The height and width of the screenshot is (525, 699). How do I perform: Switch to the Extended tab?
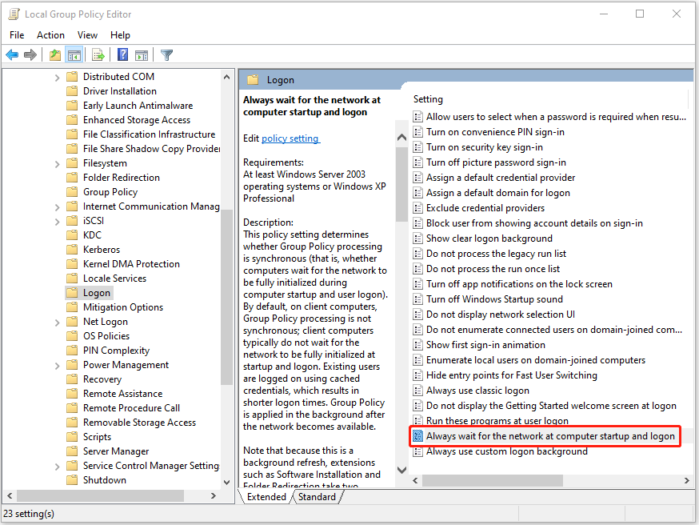(x=266, y=496)
